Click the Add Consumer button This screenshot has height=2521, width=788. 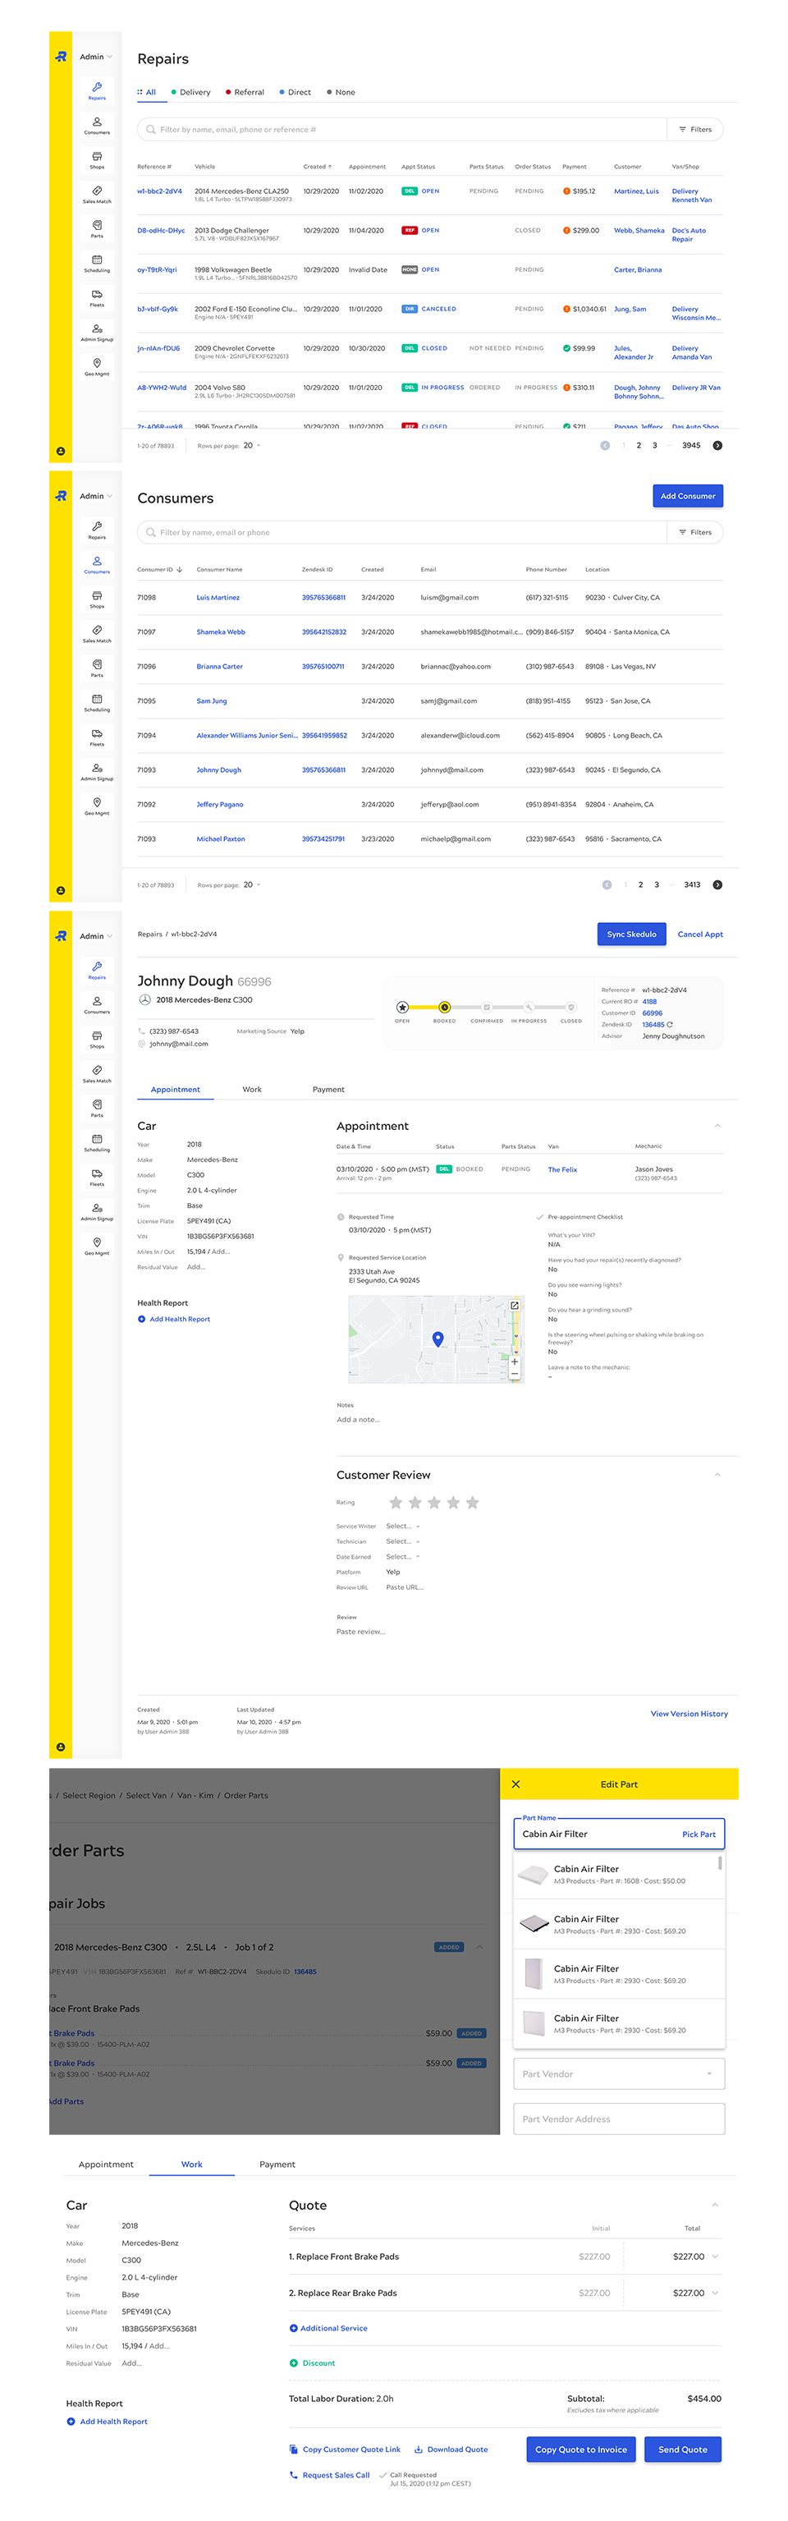[x=687, y=496]
